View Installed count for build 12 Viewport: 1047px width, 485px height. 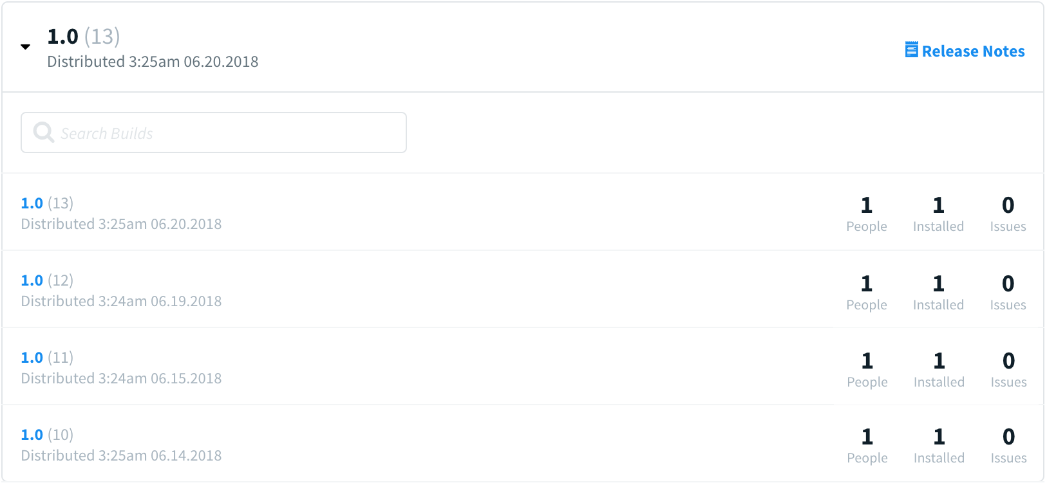click(x=938, y=292)
